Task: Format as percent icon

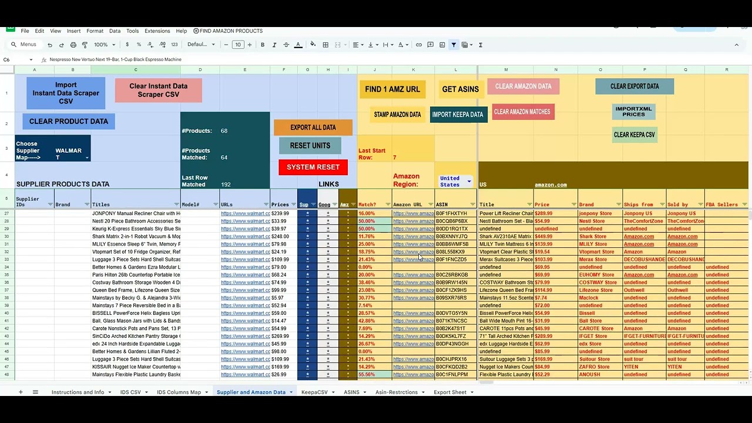Action: coord(139,45)
